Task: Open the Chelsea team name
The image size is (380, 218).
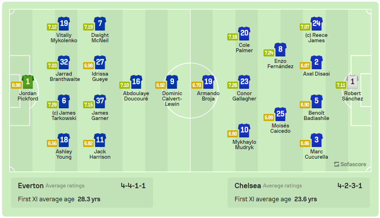Action: pos(248,186)
